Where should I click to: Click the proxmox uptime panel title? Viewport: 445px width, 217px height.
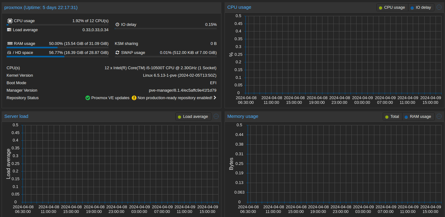[x=41, y=7]
